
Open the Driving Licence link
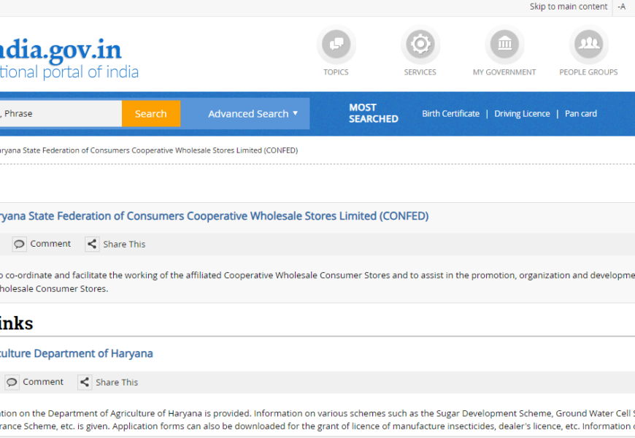point(522,114)
